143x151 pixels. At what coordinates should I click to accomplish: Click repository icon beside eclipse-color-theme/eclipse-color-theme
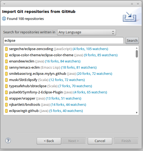pos(6,55)
